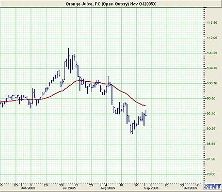Click the Aug 2005 month label
222x192 pixels.
(x=108, y=188)
